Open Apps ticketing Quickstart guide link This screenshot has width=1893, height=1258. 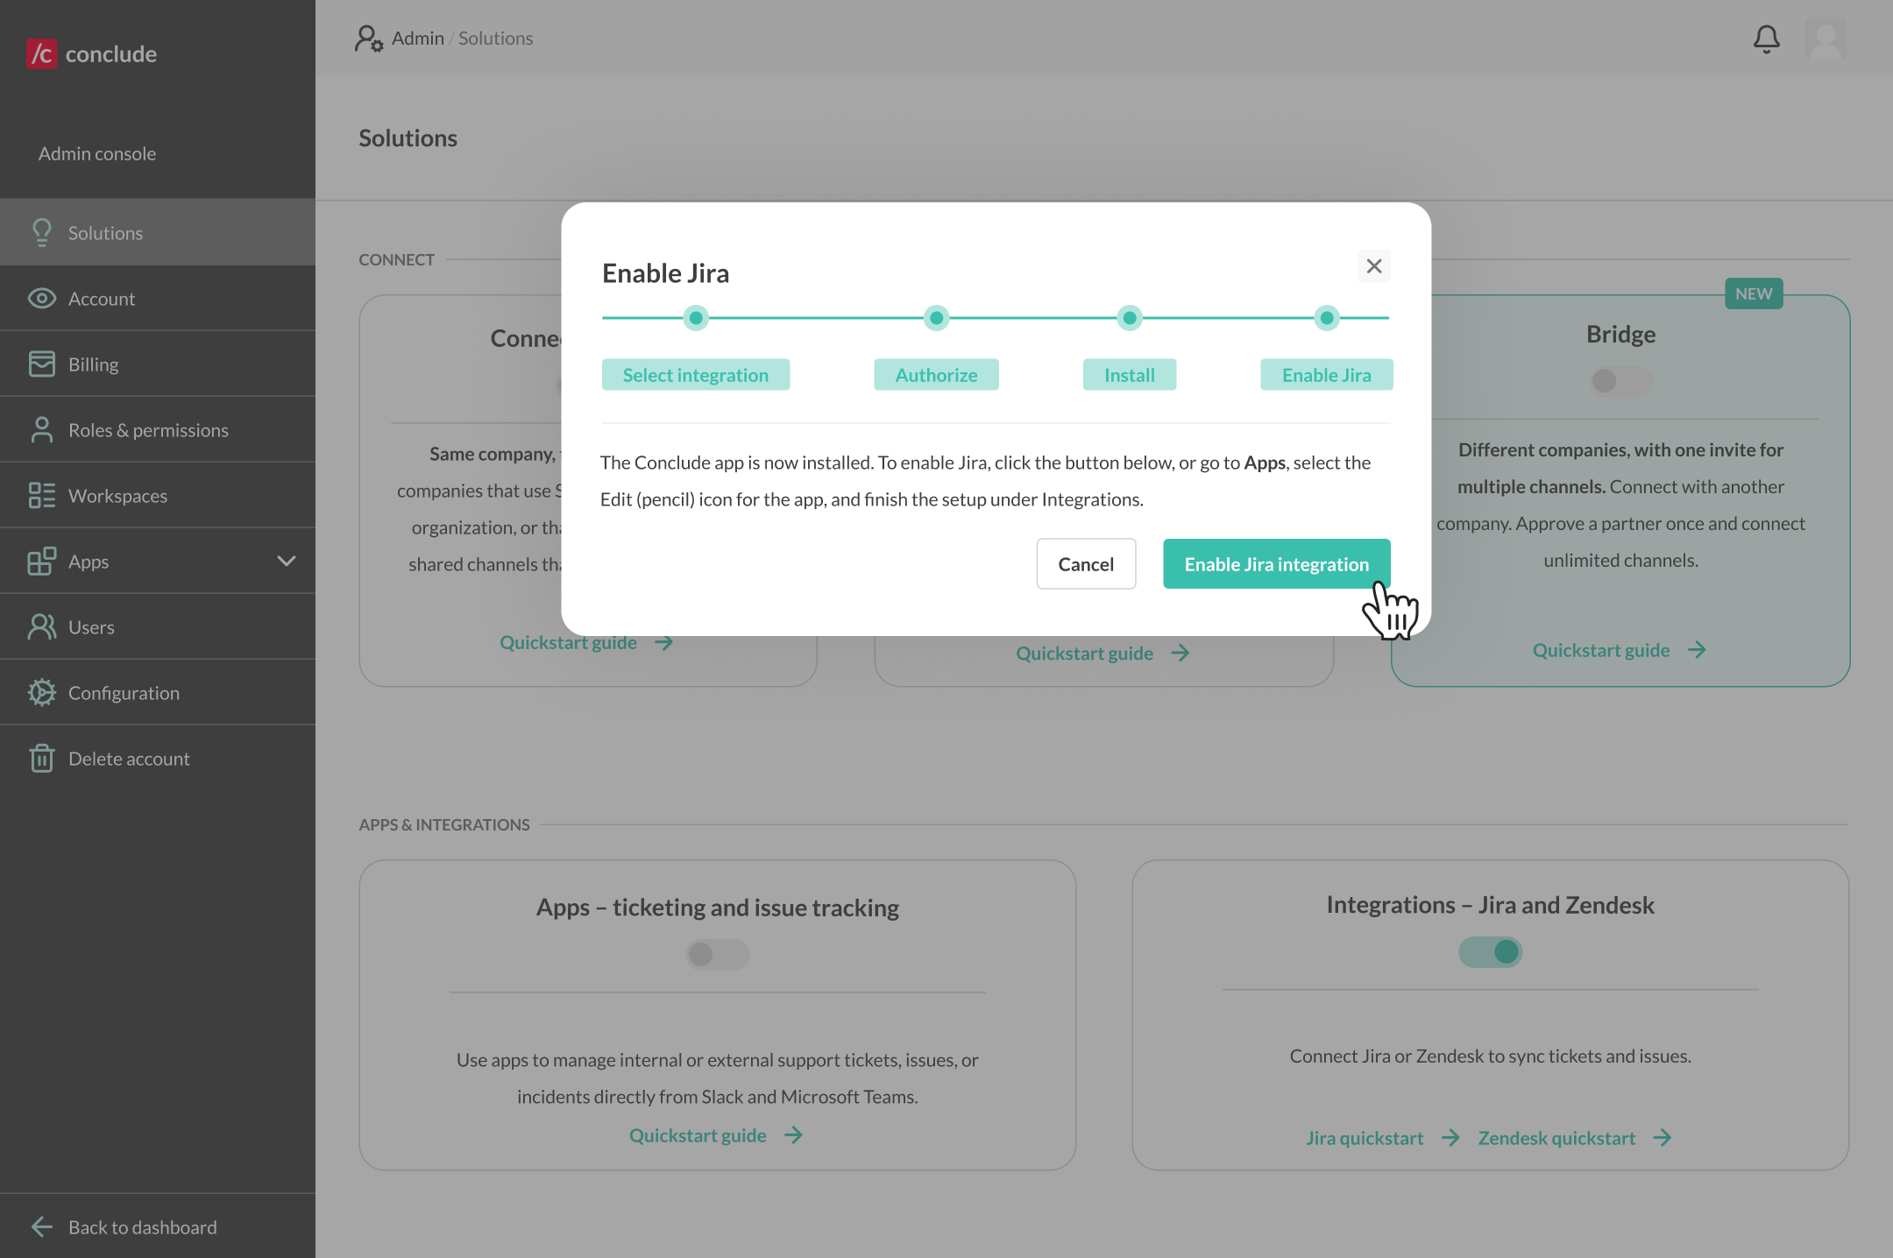[x=698, y=1135]
